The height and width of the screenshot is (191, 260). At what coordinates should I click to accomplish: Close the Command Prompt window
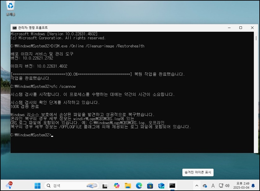[252, 28]
